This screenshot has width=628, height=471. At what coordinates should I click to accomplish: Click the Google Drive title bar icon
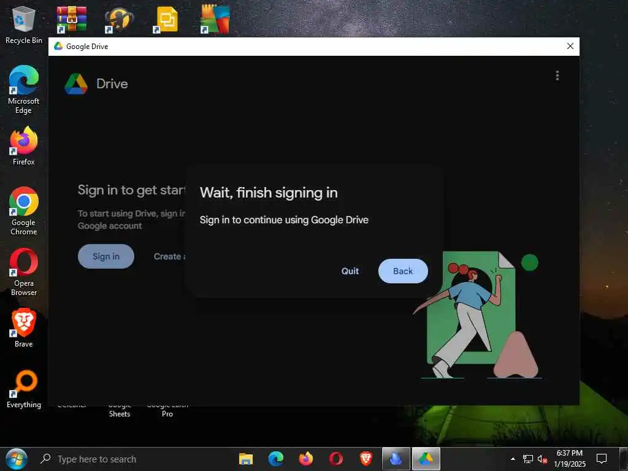click(x=58, y=46)
